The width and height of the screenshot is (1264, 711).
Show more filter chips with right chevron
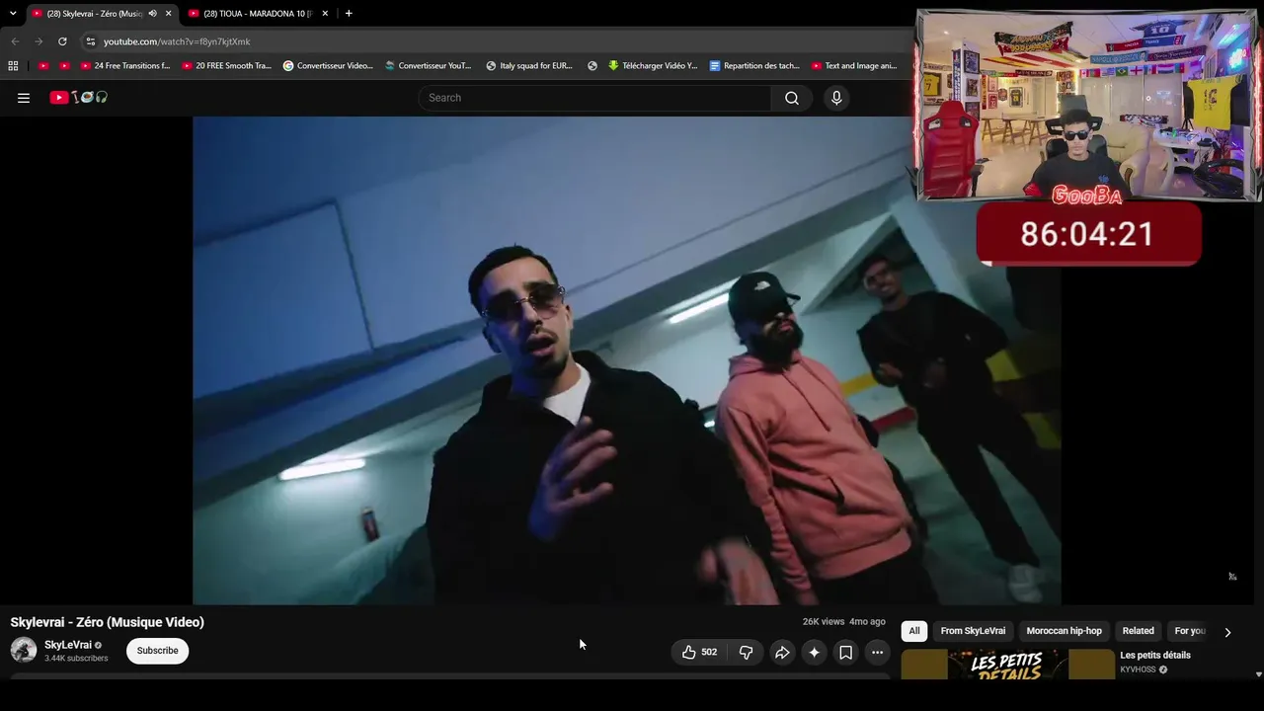point(1227,632)
